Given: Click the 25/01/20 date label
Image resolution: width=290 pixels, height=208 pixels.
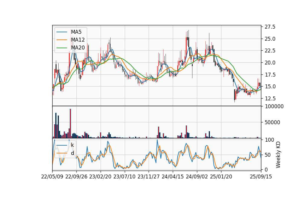Looking at the screenshot, I should (221, 177).
